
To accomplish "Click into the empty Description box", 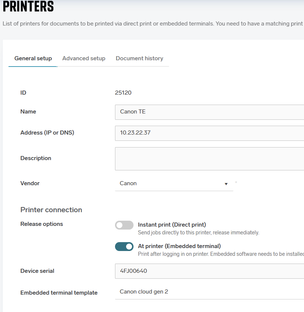I will pyautogui.click(x=209, y=159).
